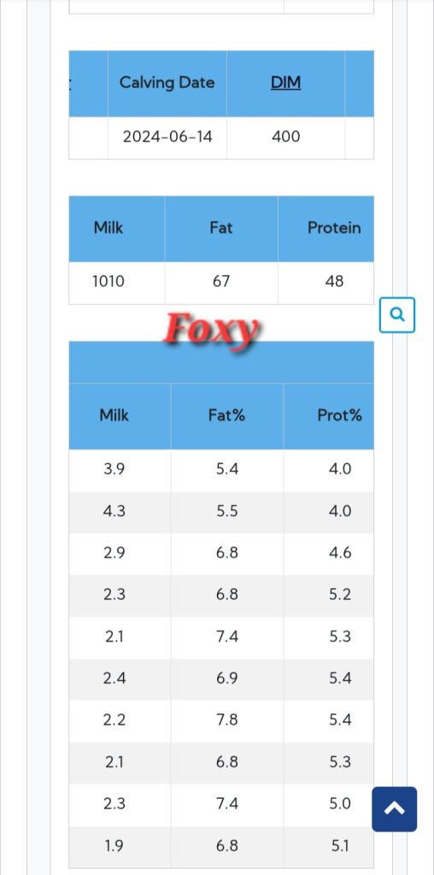Viewport: 434px width, 875px height.
Task: Select the total Fat value 67
Action: click(x=221, y=282)
